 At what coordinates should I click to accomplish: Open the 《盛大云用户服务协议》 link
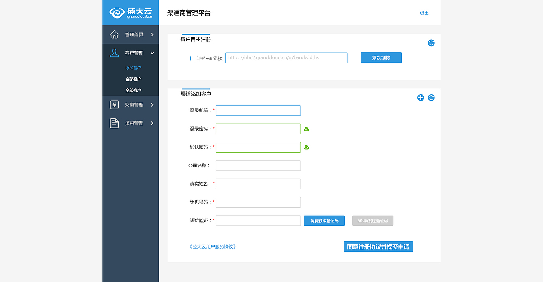click(213, 246)
